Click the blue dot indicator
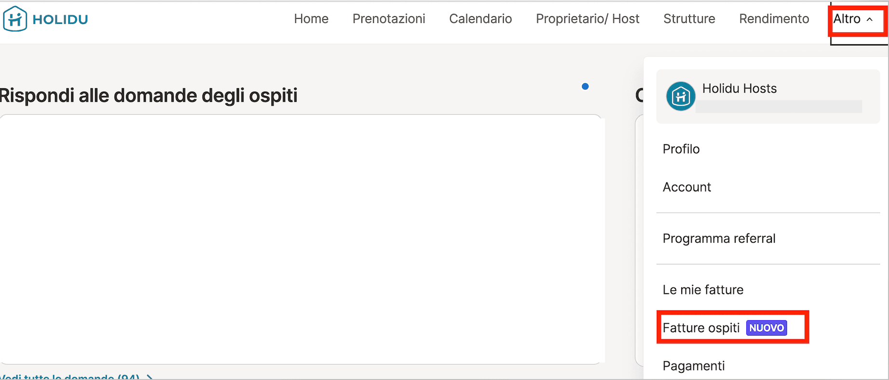 tap(585, 86)
